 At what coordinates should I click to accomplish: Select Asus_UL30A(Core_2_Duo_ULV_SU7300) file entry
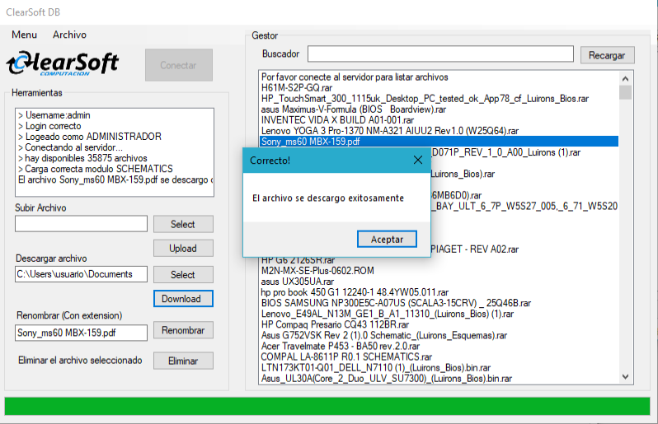pyautogui.click(x=387, y=379)
